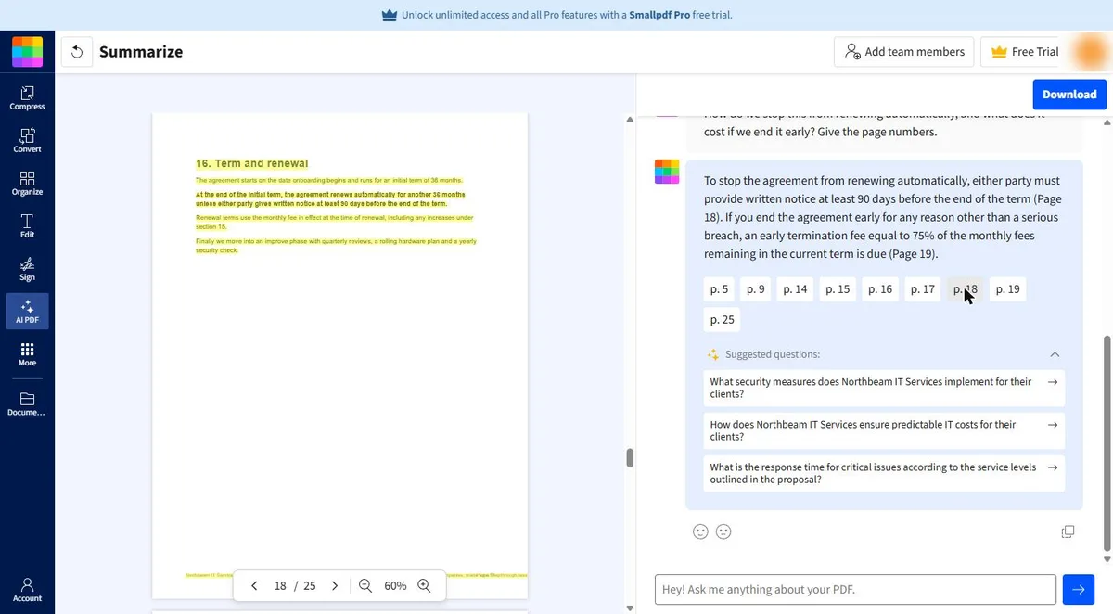Open the Compress tool in sidebar

27,97
